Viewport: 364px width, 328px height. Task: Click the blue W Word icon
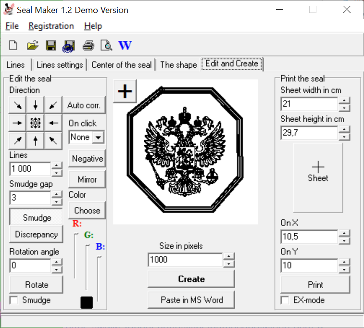[x=125, y=45]
